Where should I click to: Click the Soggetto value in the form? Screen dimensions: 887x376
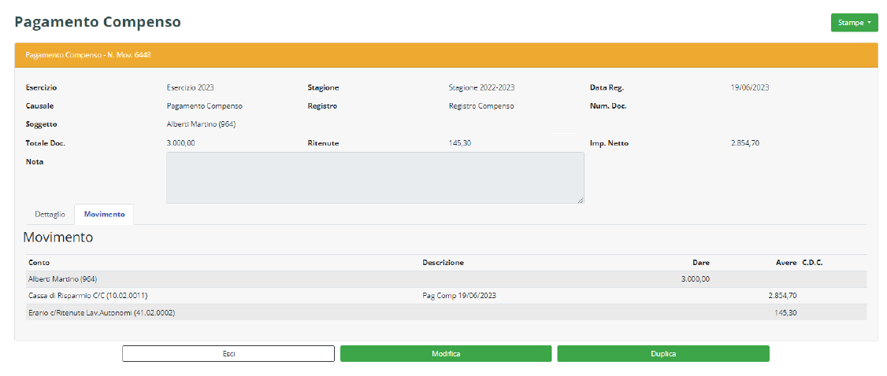[x=201, y=124]
